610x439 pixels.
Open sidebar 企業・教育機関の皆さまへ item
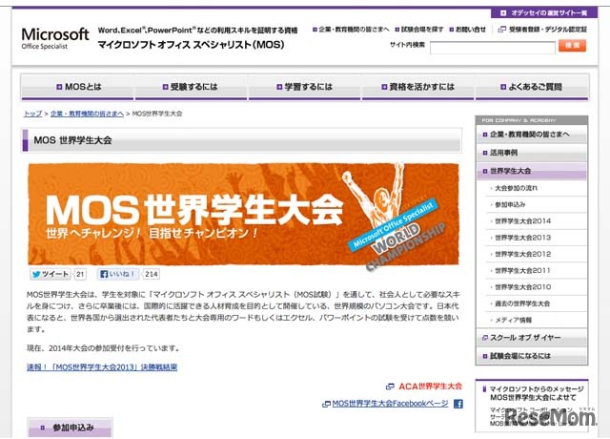pyautogui.click(x=532, y=135)
